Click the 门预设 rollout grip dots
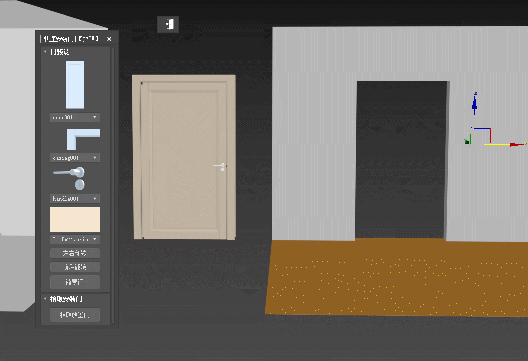528x361 pixels. pyautogui.click(x=105, y=52)
